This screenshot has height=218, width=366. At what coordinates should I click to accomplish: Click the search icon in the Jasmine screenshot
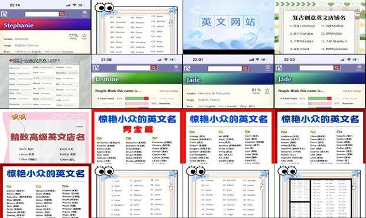point(153,68)
